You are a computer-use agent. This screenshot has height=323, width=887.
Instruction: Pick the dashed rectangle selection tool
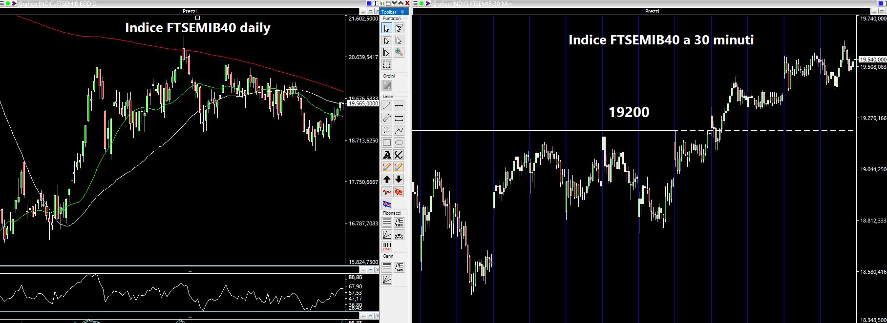(386, 64)
